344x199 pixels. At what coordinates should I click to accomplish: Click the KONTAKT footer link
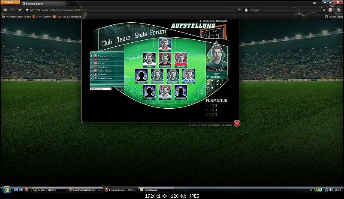coord(214,125)
